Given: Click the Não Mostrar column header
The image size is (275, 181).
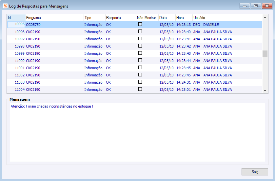Looking at the screenshot, I should pyautogui.click(x=147, y=18).
